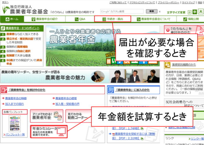Screen dimensions: 204x145
Task: Open 情報公開 navigation tab
Action: click(190, 19)
